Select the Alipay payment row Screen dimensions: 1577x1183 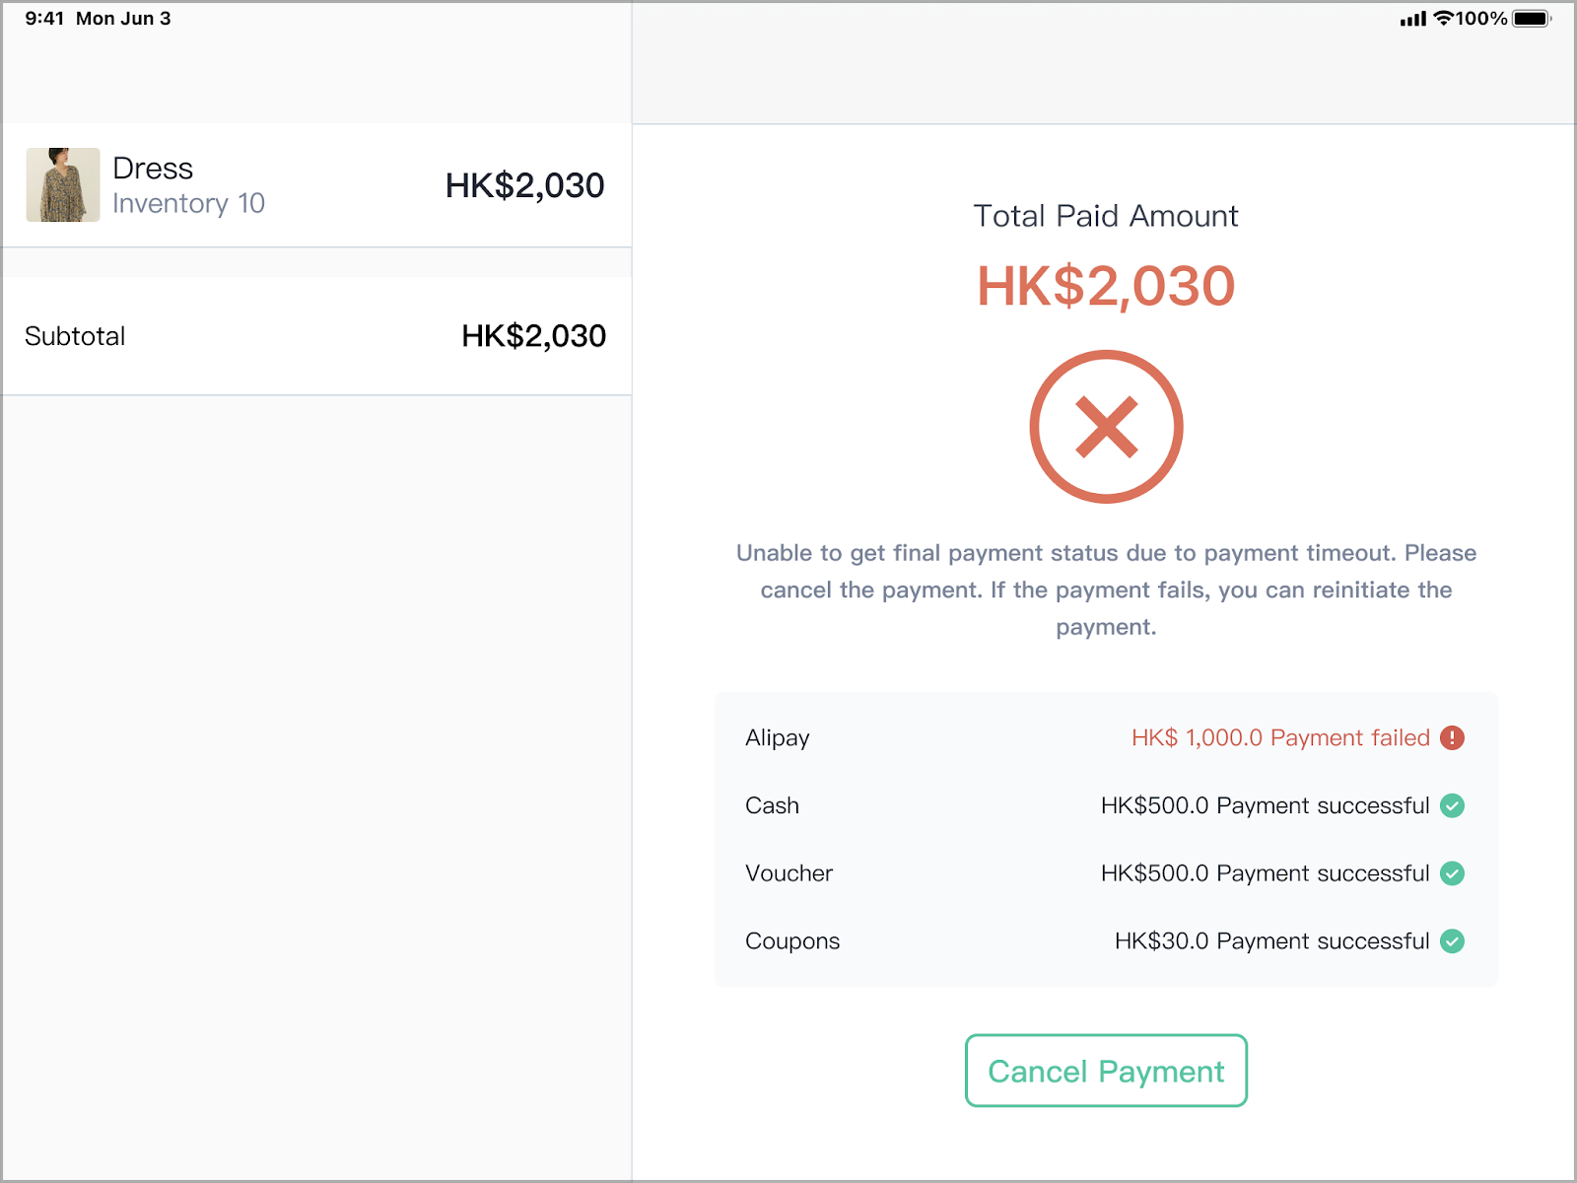pyautogui.click(x=1106, y=737)
